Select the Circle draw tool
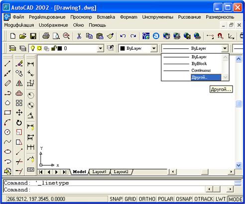The image size is (245, 204). pyautogui.click(x=7, y=132)
